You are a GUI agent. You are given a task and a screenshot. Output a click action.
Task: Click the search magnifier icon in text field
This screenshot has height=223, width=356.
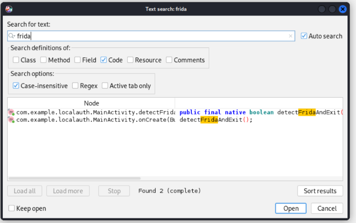12,36
